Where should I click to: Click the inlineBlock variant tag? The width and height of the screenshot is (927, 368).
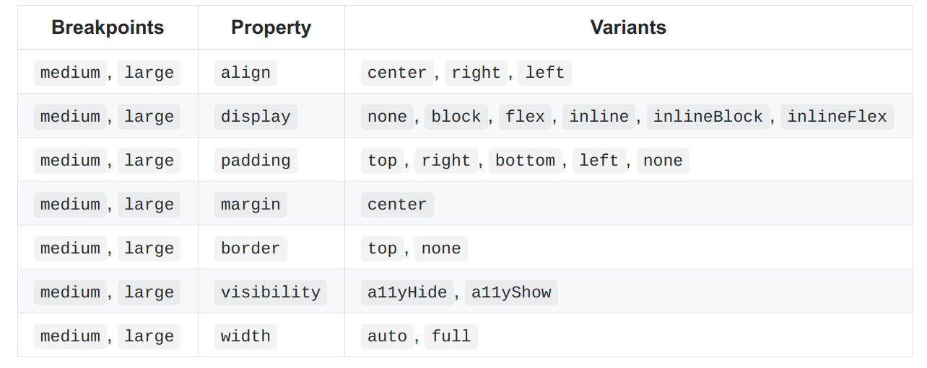pyautogui.click(x=708, y=117)
